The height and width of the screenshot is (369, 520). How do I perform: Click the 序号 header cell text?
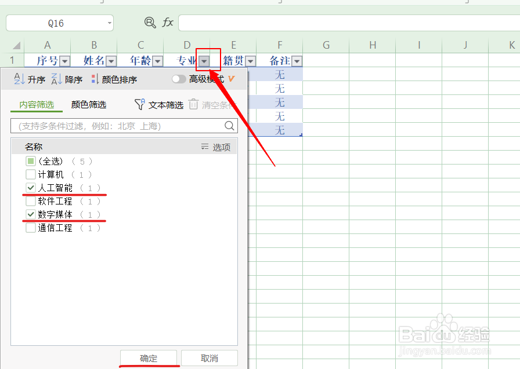pyautogui.click(x=48, y=61)
